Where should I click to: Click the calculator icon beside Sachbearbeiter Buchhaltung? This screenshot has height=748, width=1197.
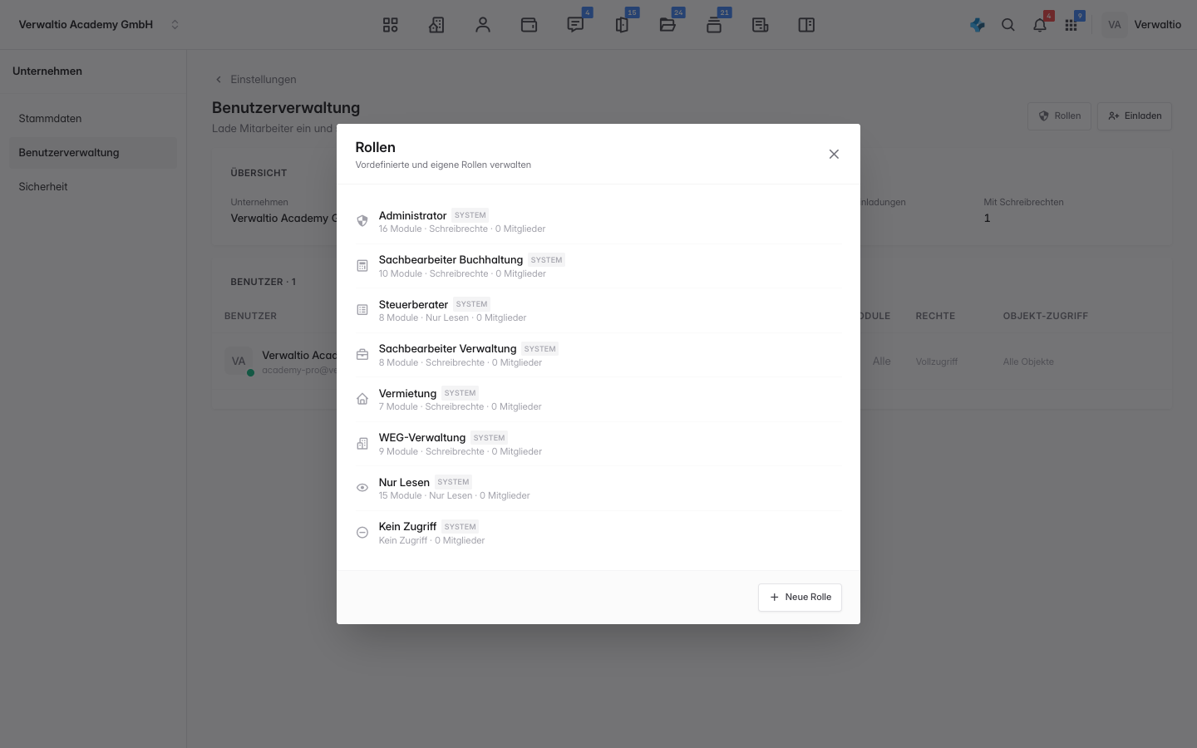pos(362,266)
